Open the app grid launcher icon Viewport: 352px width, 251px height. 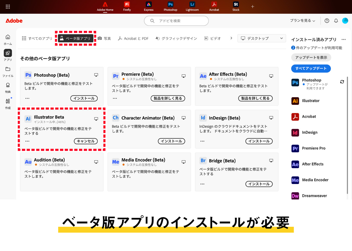pyautogui.click(x=8, y=7)
